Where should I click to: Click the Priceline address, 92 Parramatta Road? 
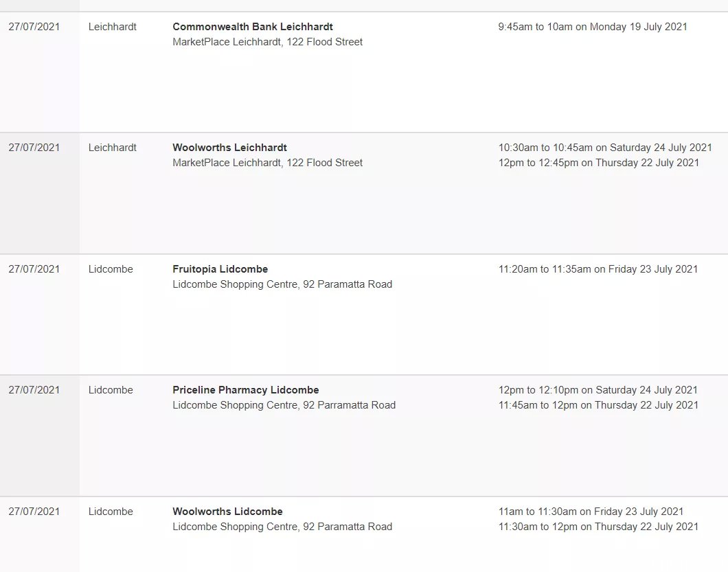pos(284,405)
